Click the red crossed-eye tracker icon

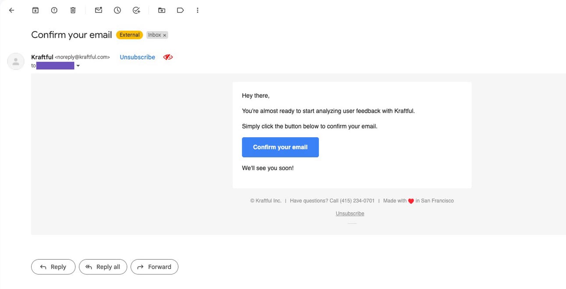coord(168,57)
